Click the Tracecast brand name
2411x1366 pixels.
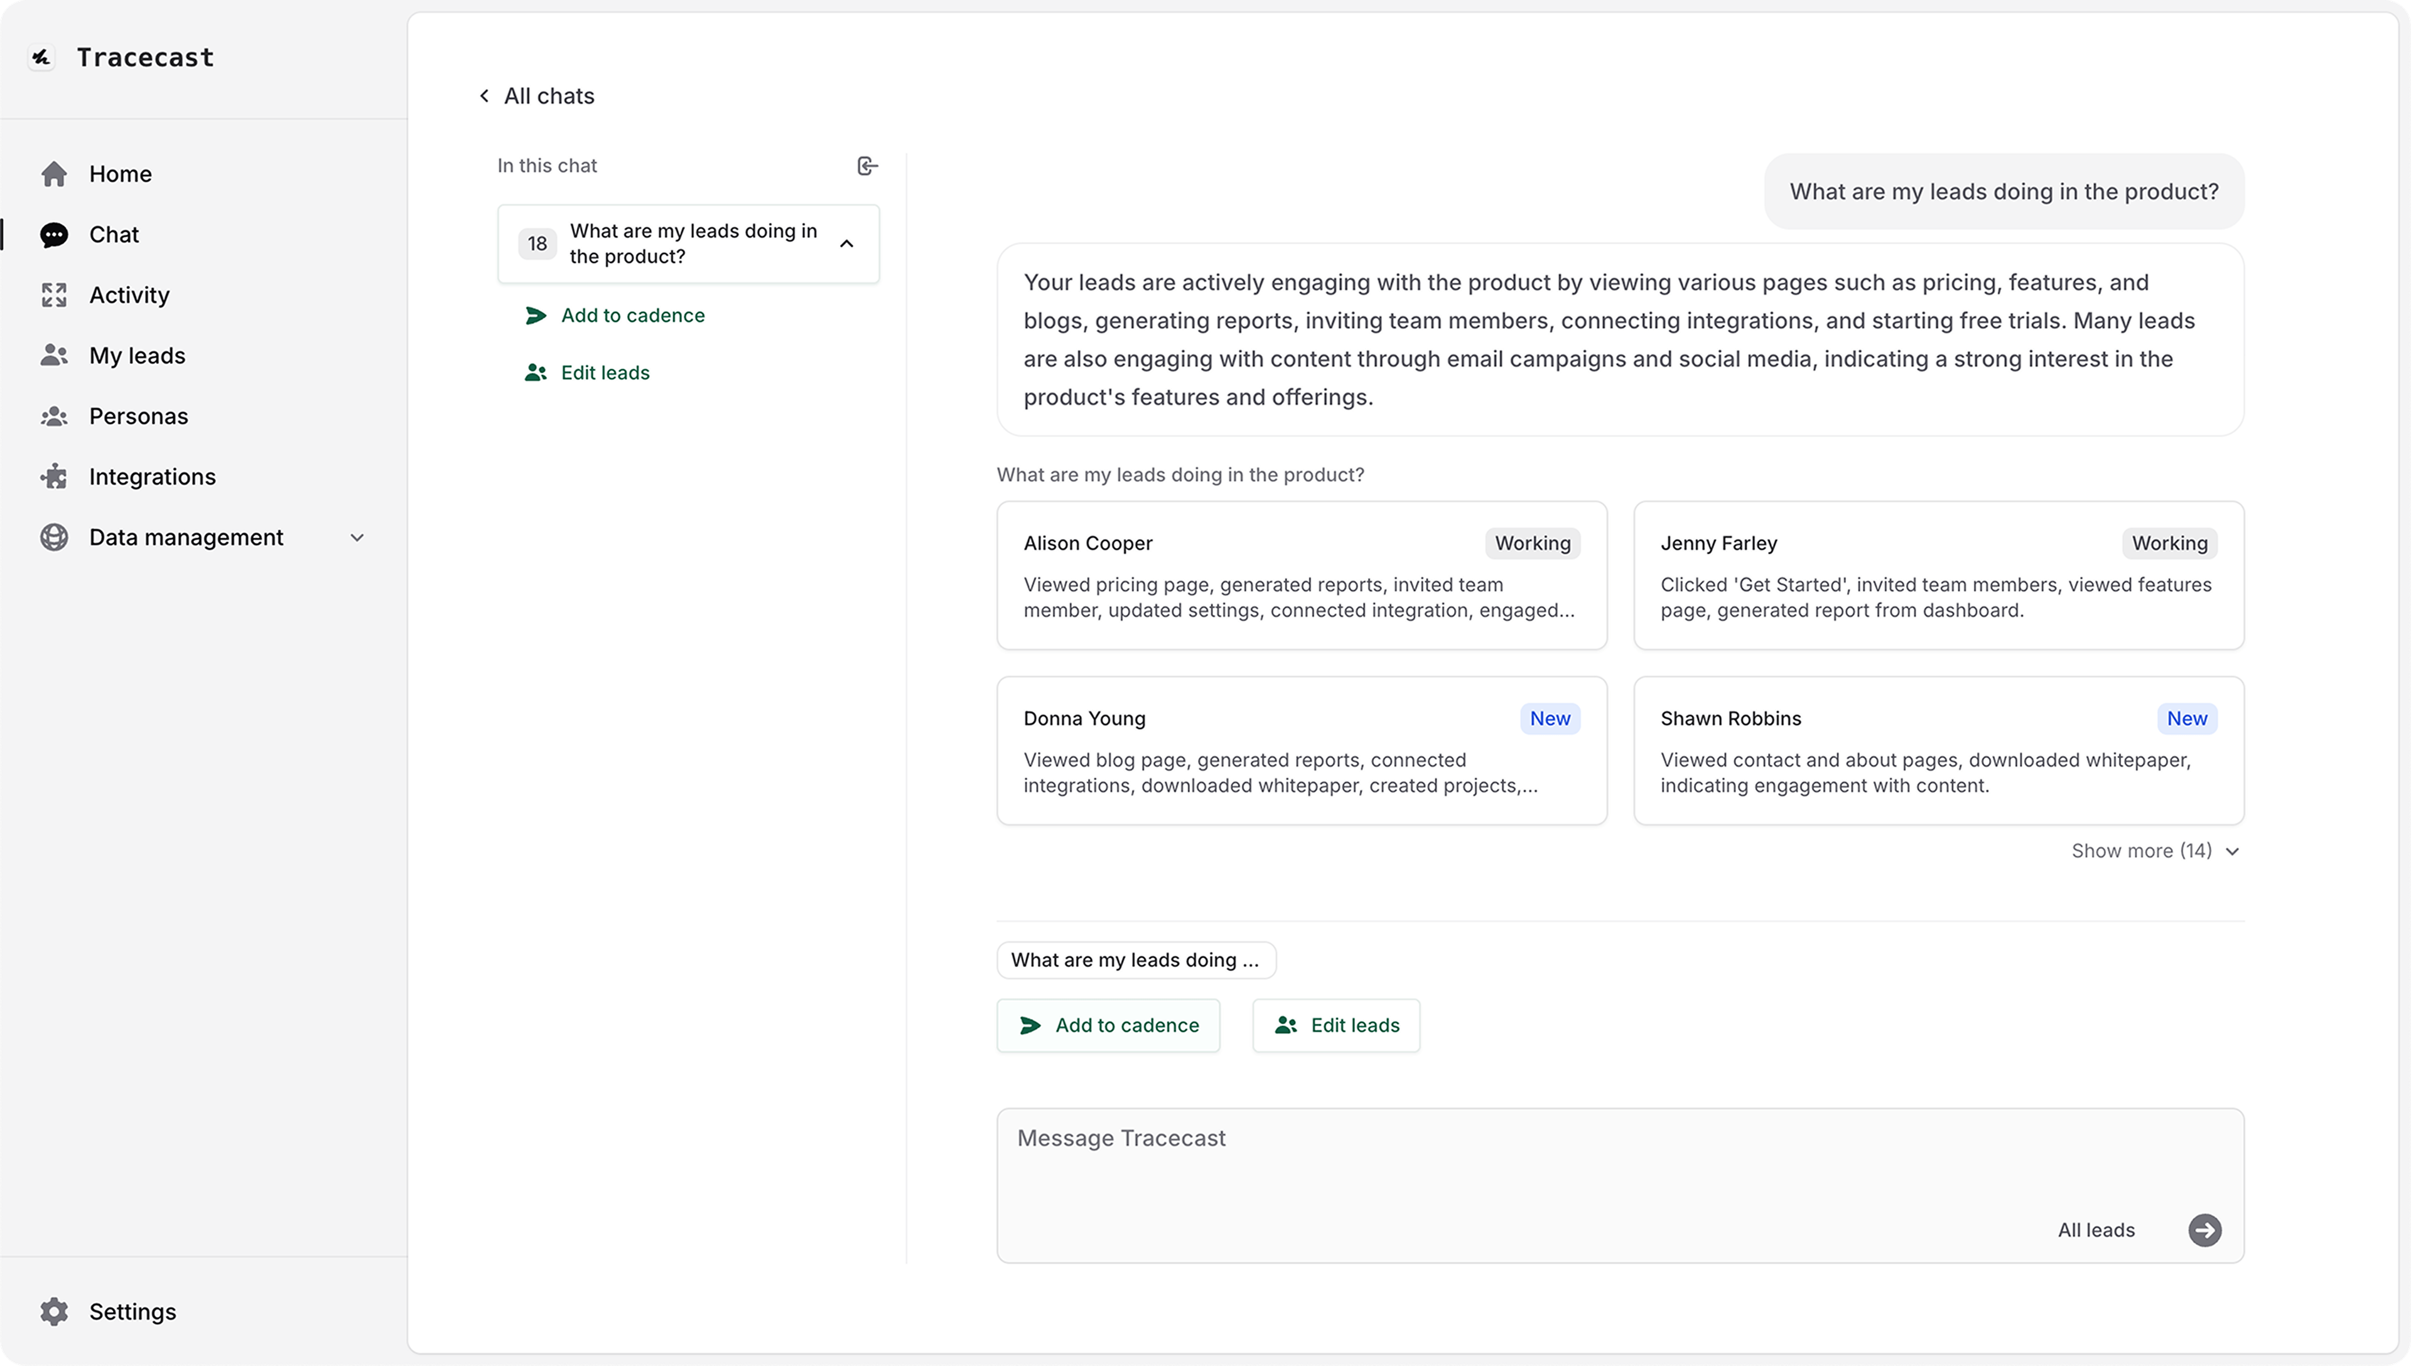click(146, 57)
